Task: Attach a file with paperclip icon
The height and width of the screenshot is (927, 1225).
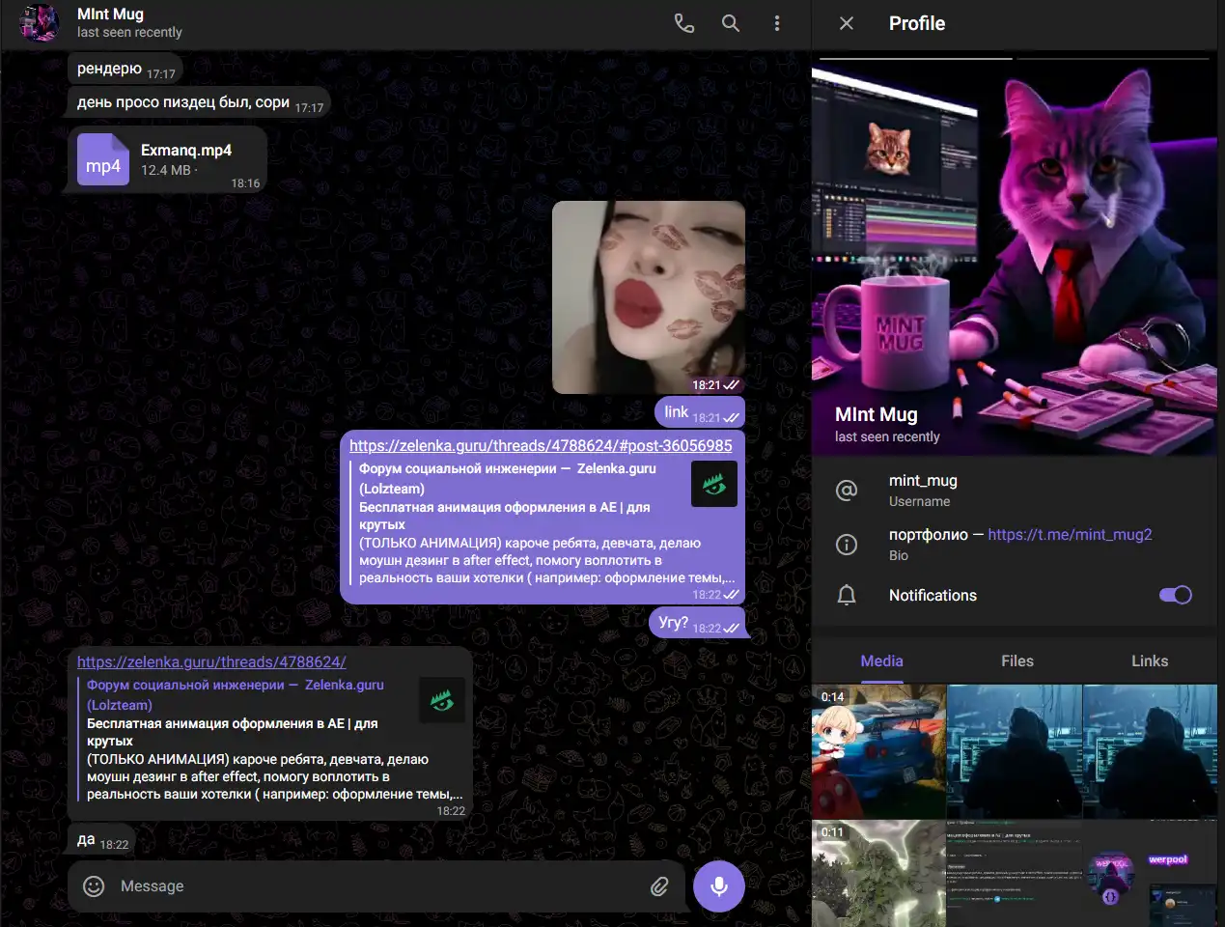Action: 659,886
